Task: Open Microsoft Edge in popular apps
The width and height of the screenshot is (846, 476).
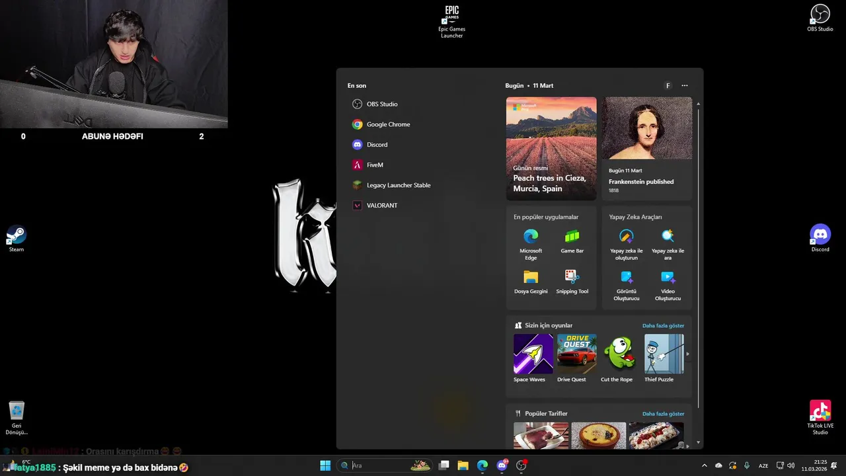Action: pyautogui.click(x=531, y=244)
